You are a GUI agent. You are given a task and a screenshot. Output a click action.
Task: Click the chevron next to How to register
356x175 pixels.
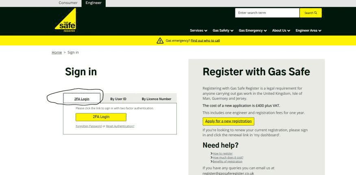point(211,154)
